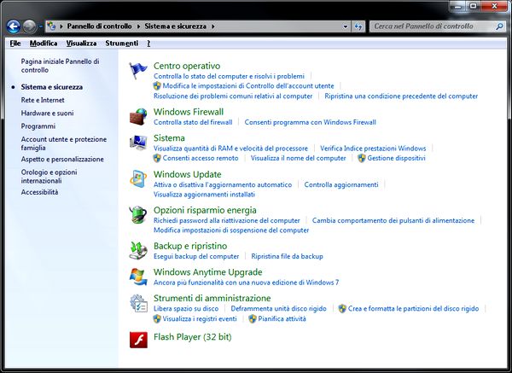The image size is (512, 373).
Task: Click the Backup e ripristino icon
Action: (138, 251)
